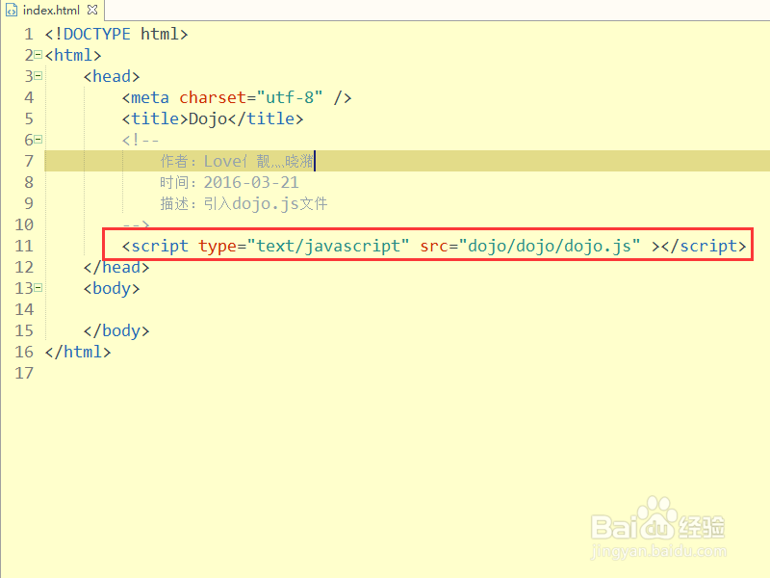Image resolution: width=770 pixels, height=578 pixels.
Task: Click line number 1 in the gutter
Action: [29, 34]
